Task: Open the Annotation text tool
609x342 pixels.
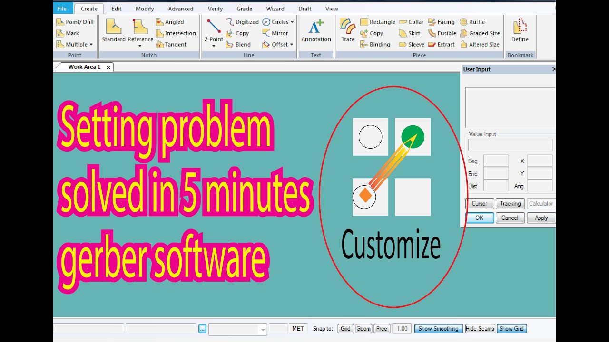Action: tap(316, 31)
